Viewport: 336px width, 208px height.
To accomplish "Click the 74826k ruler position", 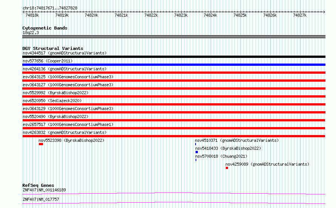I will pos(270,15).
